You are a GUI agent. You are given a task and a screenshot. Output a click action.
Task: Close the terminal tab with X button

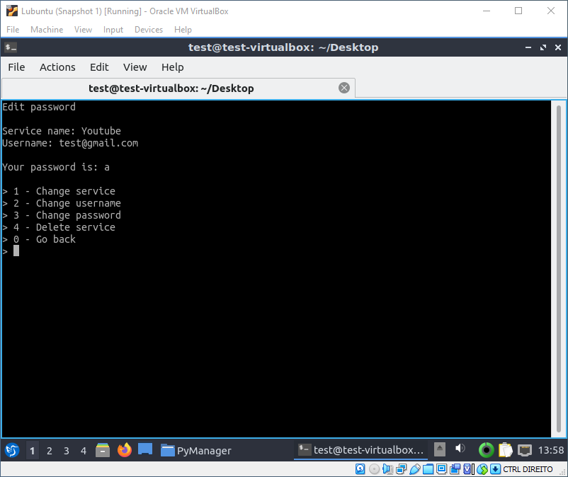343,88
